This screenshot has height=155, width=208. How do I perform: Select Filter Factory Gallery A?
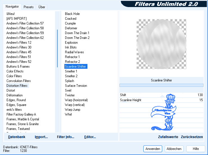pos(21,114)
